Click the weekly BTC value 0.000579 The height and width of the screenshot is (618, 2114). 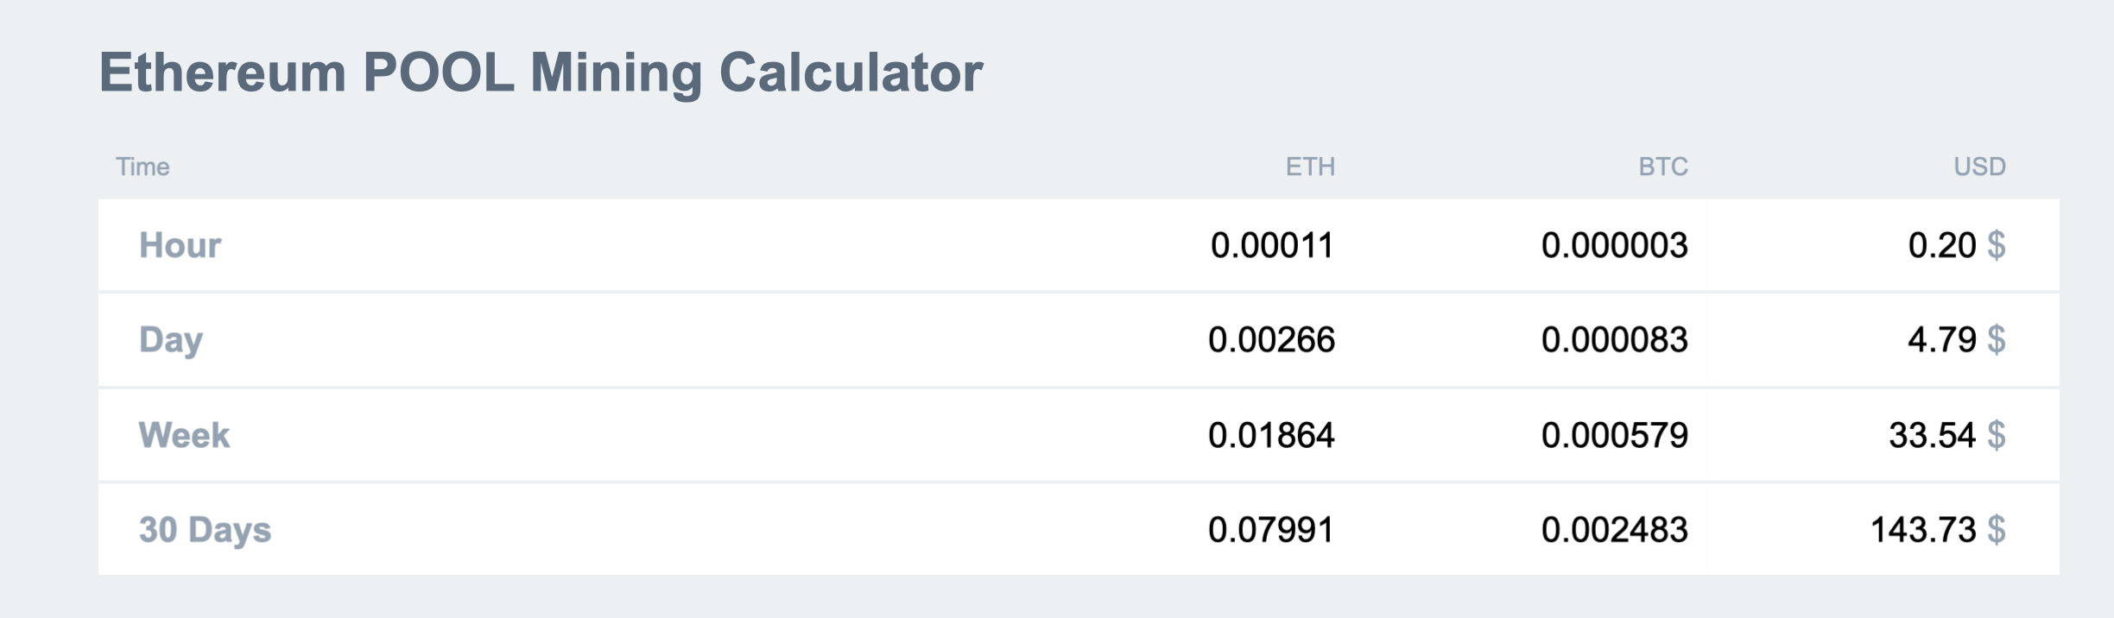[1614, 435]
